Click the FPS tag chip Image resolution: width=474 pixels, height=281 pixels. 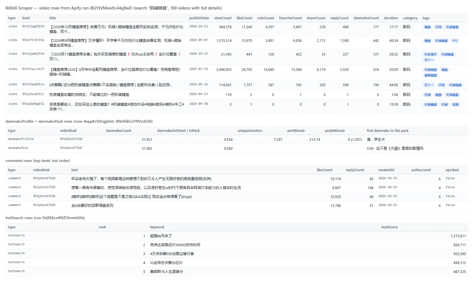[x=455, y=41]
